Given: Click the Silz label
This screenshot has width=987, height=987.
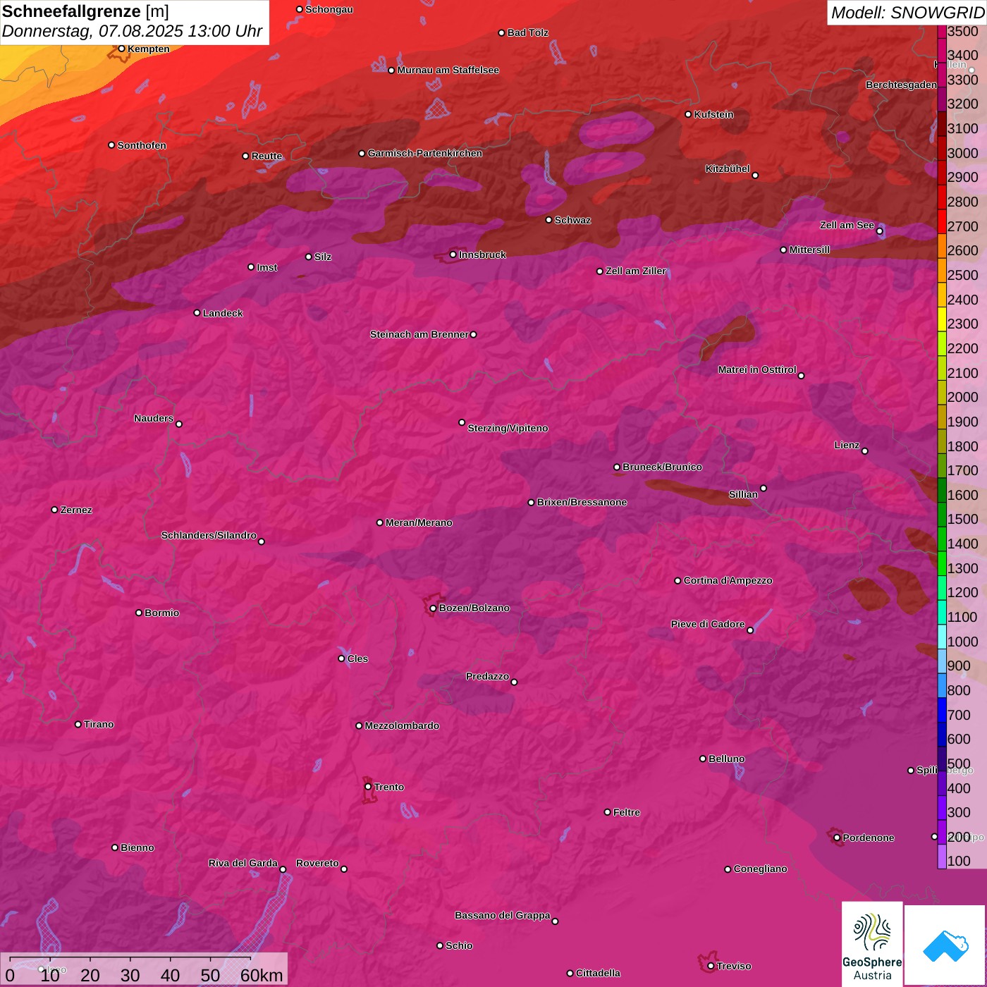Looking at the screenshot, I should click(x=323, y=257).
